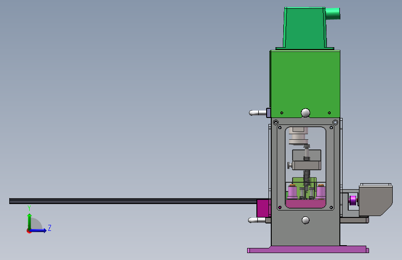Click the blue Z axis of the triad

click(38, 230)
